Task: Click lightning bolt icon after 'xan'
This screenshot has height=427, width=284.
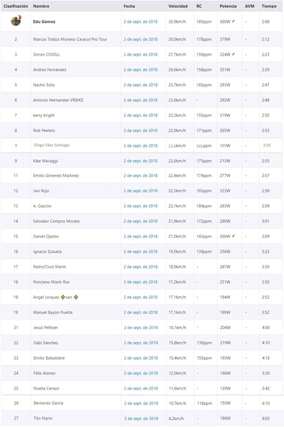Action: [x=76, y=297]
